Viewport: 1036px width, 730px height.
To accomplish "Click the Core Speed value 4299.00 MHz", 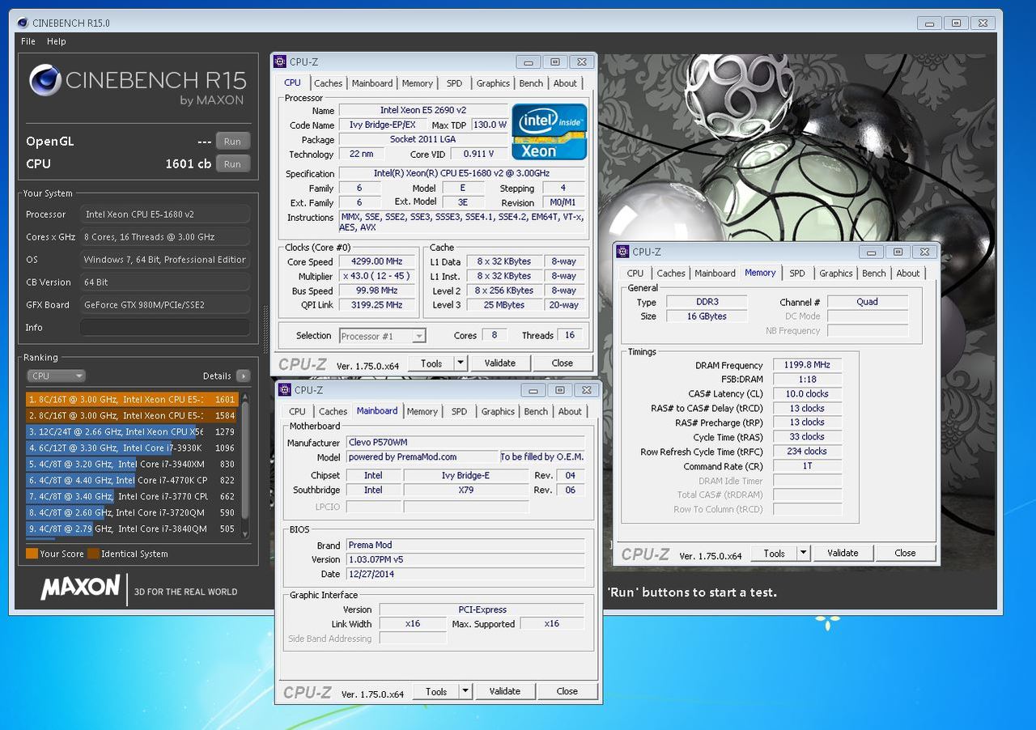I will click(376, 262).
